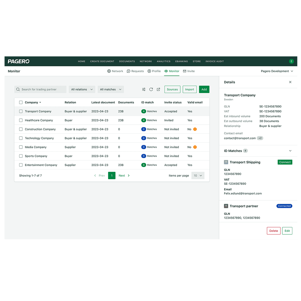Collapse the ID Matches section

click(x=290, y=151)
